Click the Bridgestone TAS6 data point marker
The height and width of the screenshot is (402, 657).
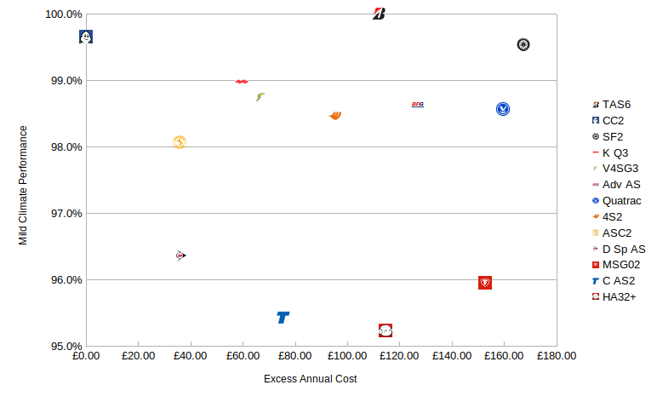tap(380, 14)
